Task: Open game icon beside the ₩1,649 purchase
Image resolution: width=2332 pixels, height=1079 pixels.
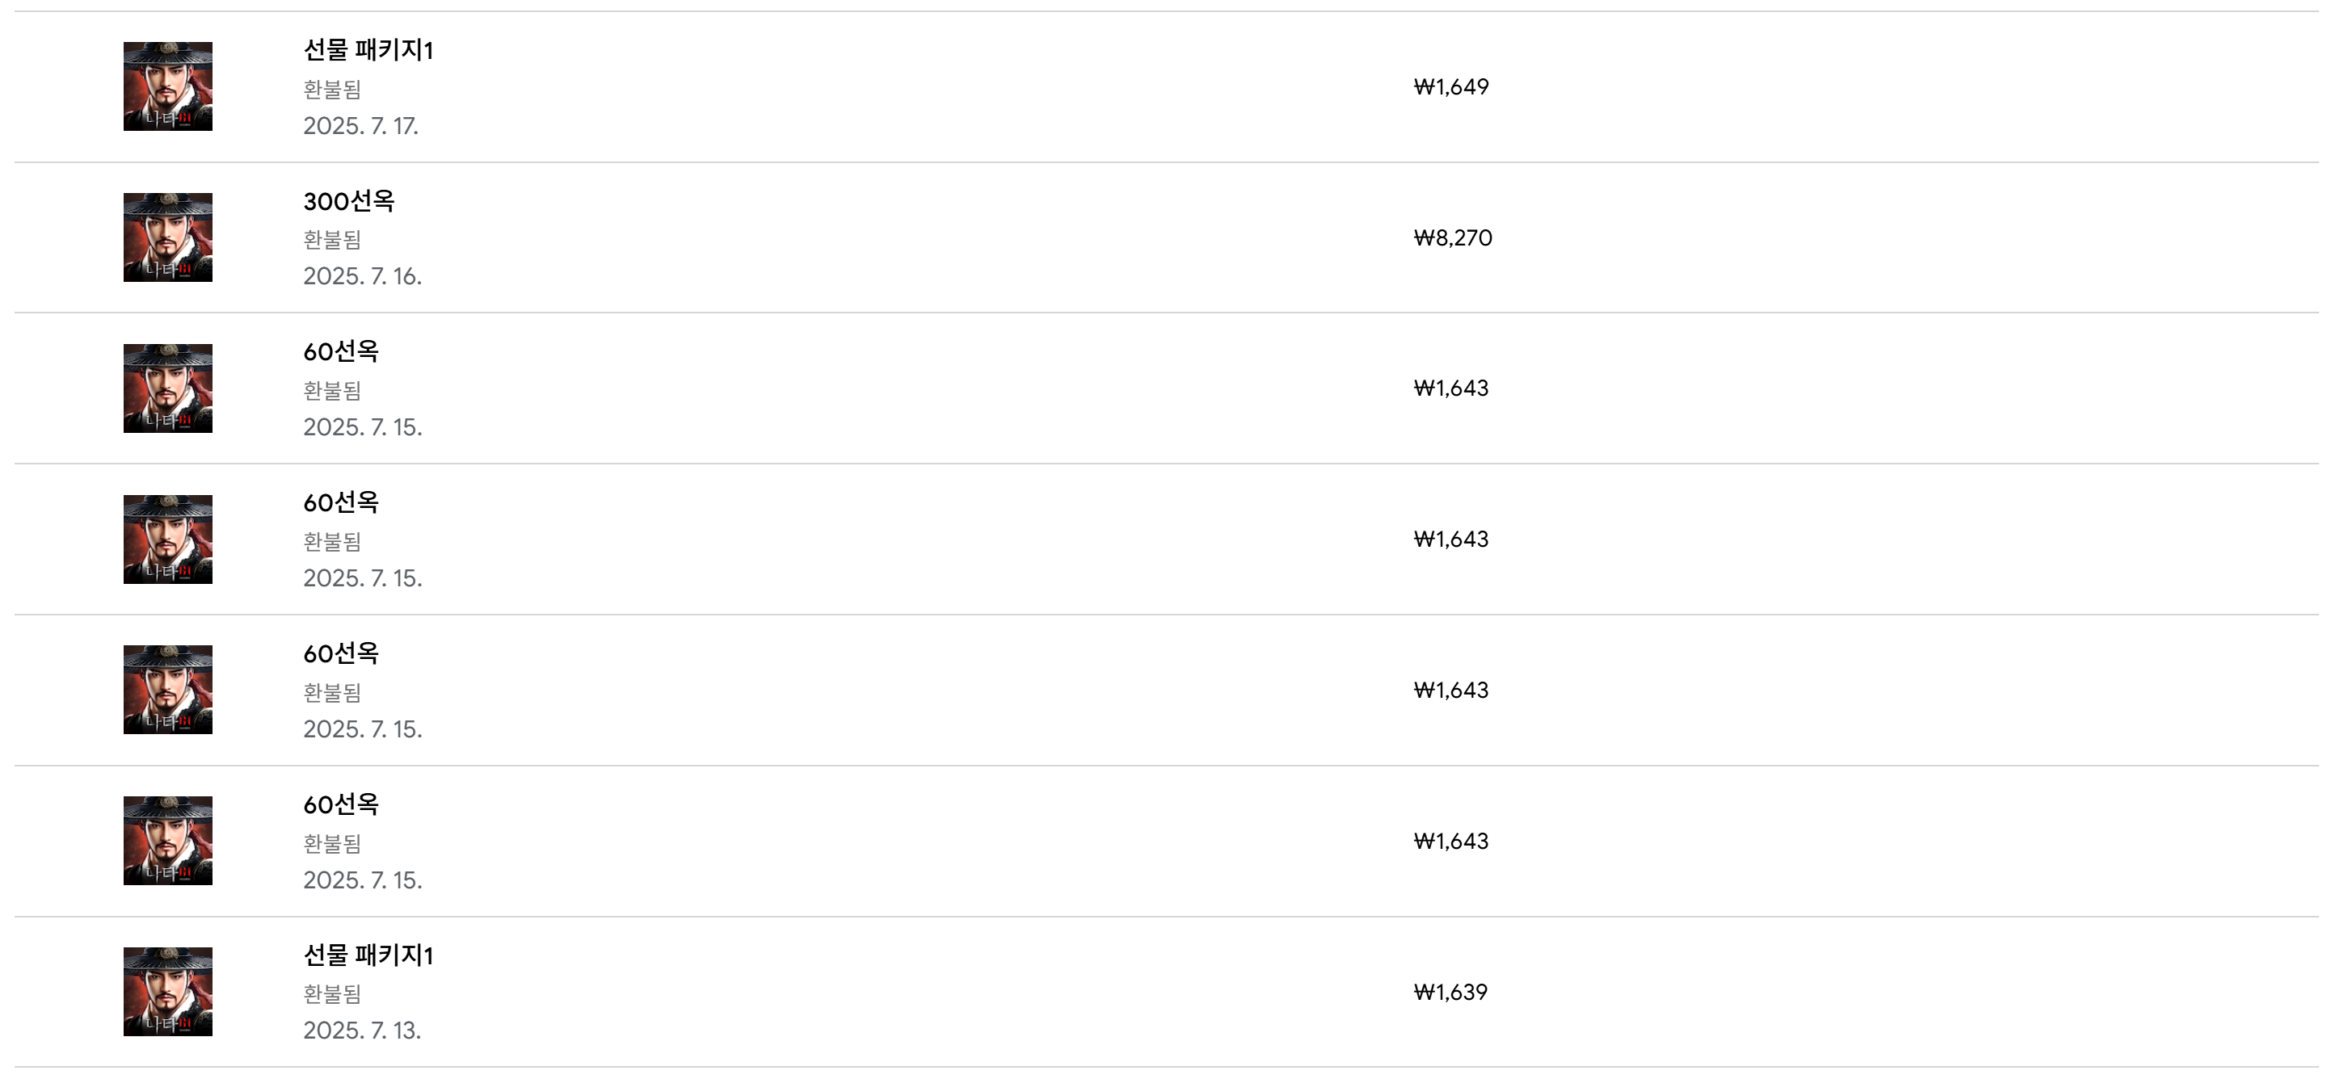Action: [x=167, y=86]
